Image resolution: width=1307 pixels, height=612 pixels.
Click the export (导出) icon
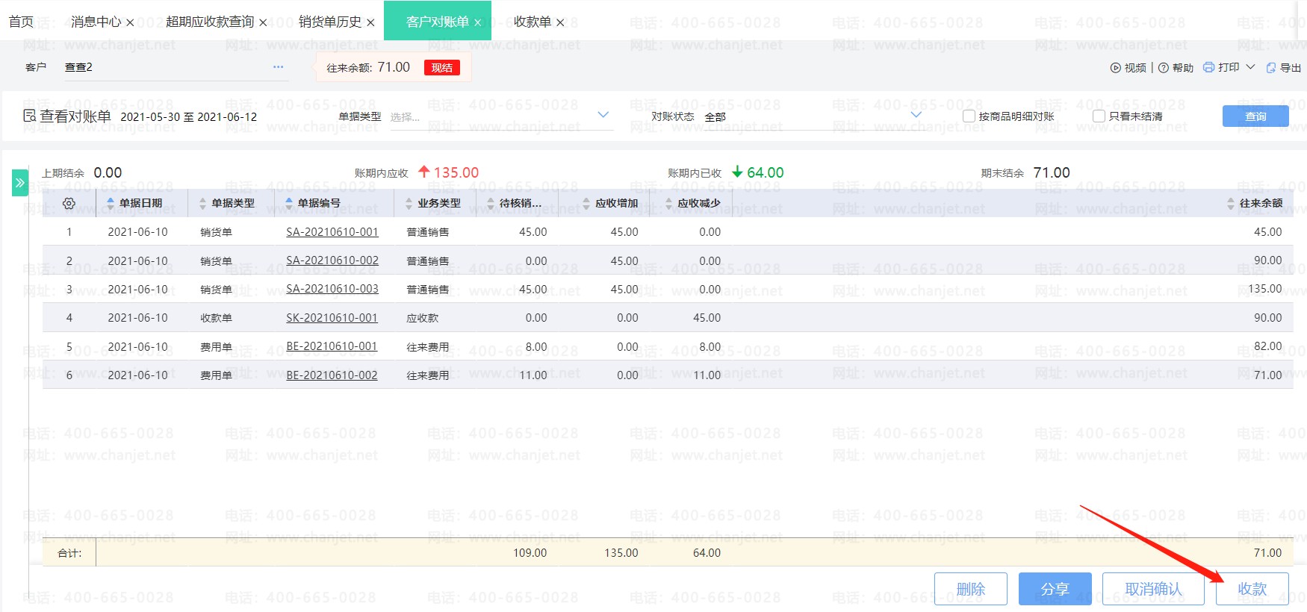tap(1271, 68)
